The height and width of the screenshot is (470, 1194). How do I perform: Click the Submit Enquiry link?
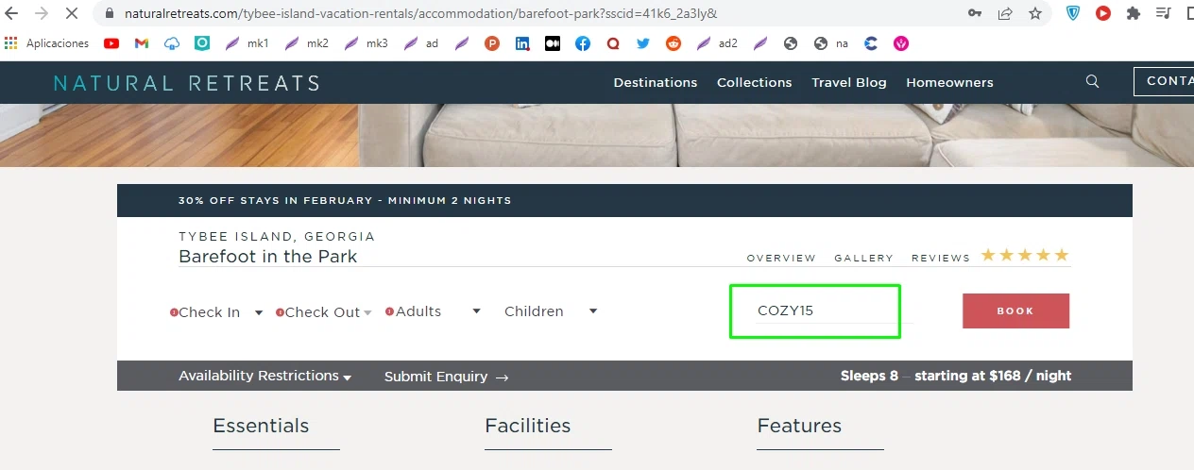(446, 377)
